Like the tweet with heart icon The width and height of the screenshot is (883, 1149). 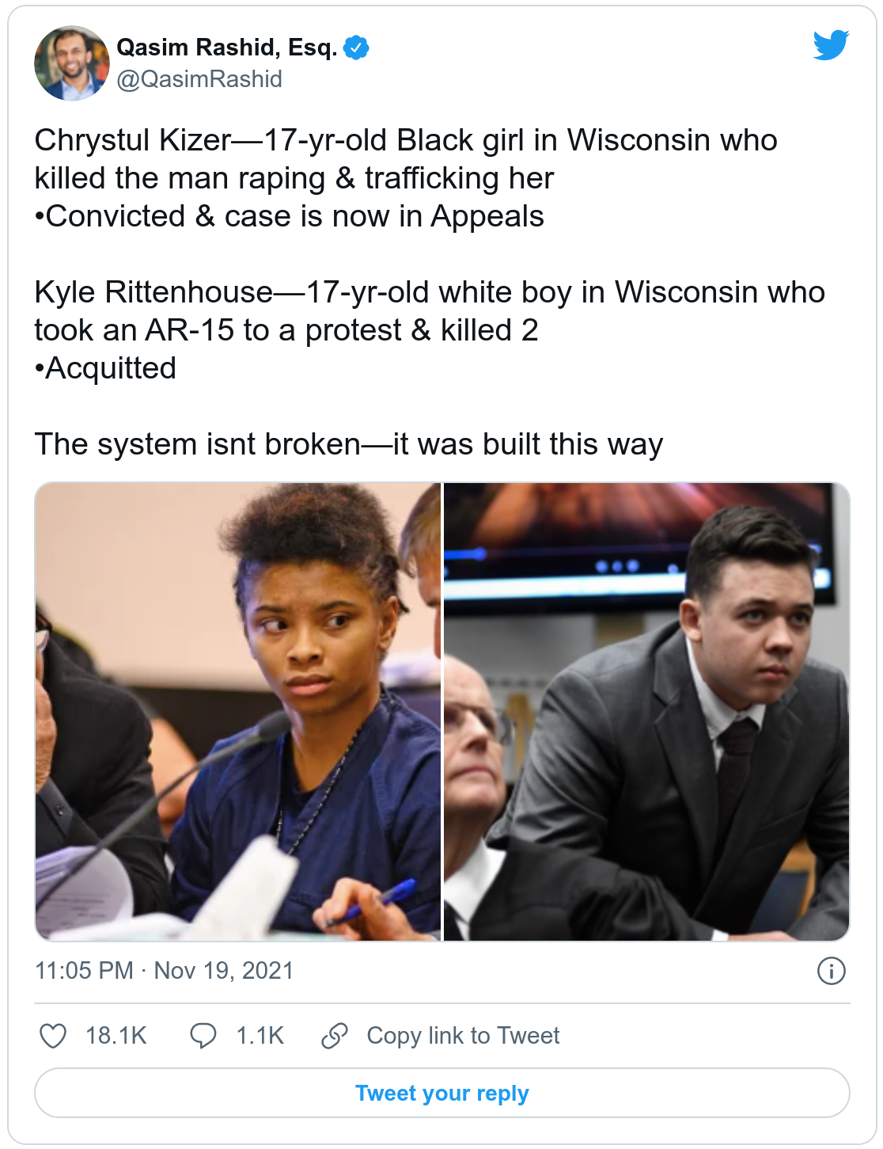pos(53,1036)
